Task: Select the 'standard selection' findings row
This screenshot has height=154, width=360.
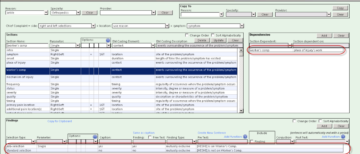Action: point(174,150)
